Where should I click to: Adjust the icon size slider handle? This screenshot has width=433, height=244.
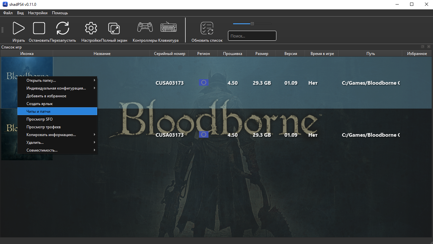point(252,24)
